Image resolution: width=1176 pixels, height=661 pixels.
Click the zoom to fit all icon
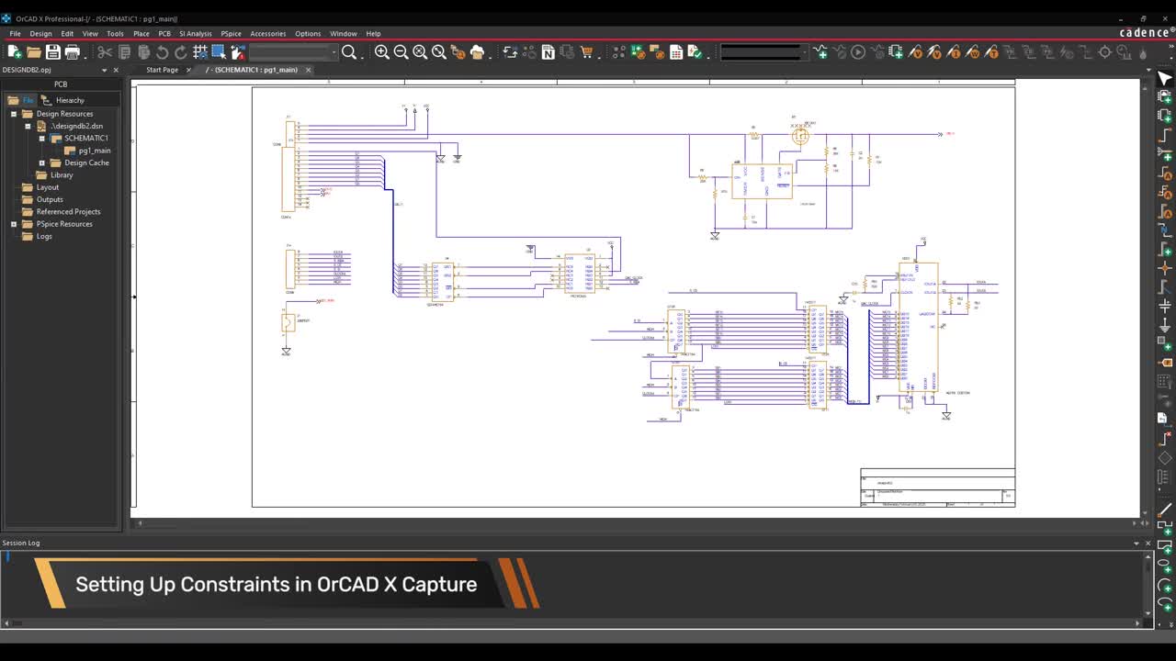click(439, 52)
